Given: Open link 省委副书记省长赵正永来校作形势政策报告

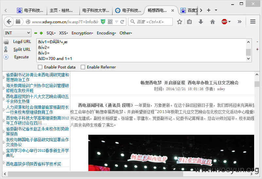Looking at the screenshot, I should tap(38, 131).
